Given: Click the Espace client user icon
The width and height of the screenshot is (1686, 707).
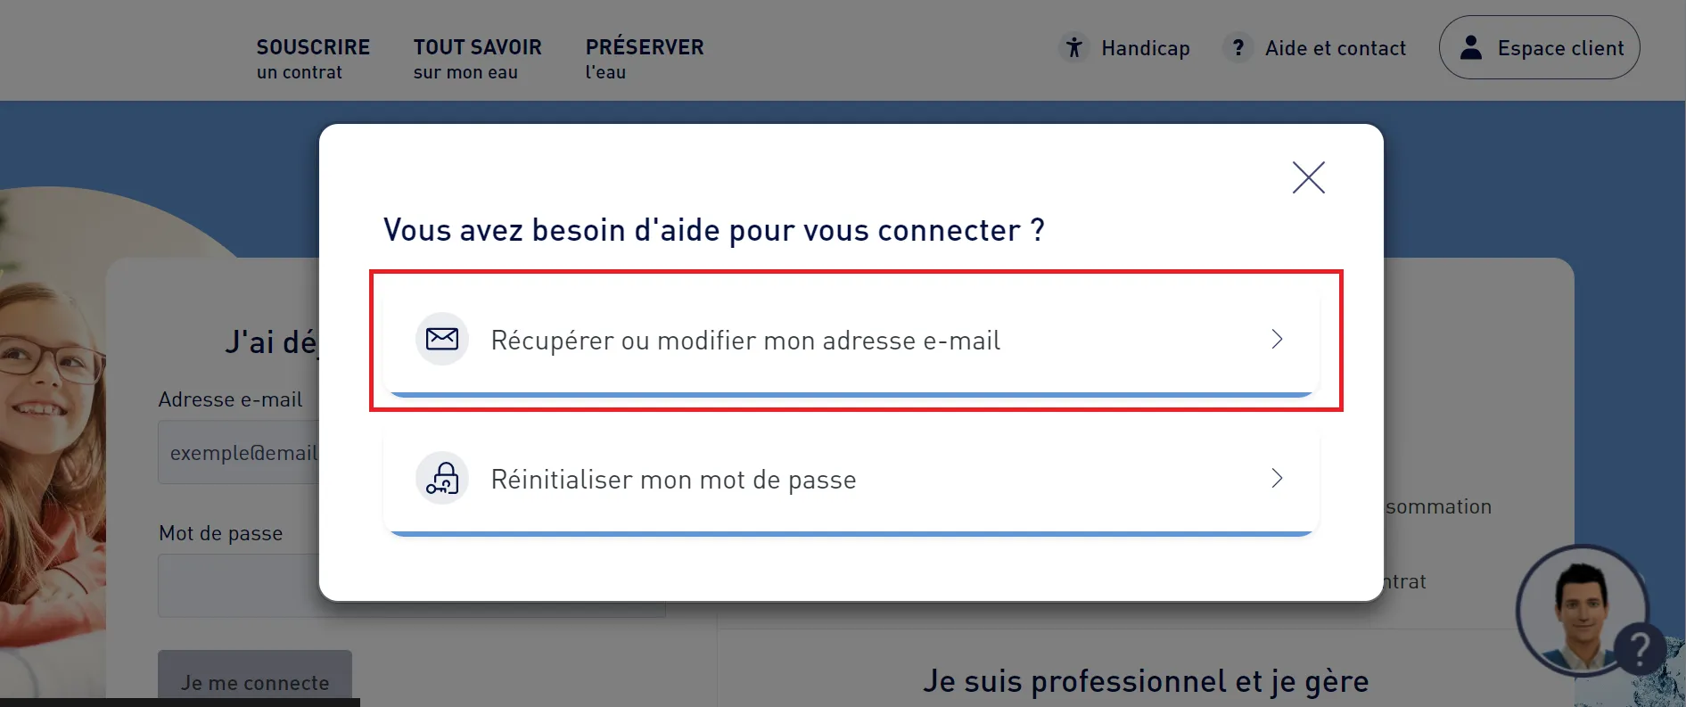Looking at the screenshot, I should tap(1470, 47).
